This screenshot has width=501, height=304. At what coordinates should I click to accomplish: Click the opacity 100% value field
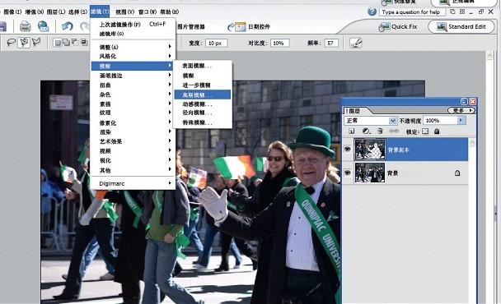point(440,121)
